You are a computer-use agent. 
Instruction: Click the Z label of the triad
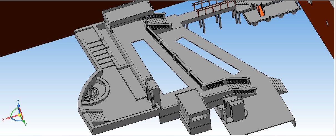18,101
